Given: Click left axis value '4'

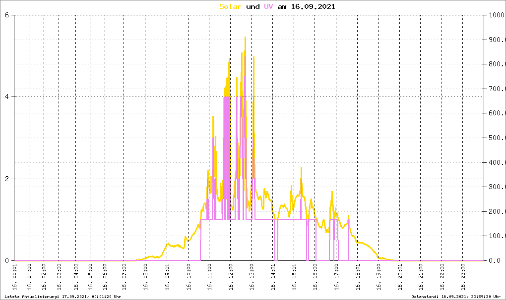Looking at the screenshot, I should (x=7, y=97).
